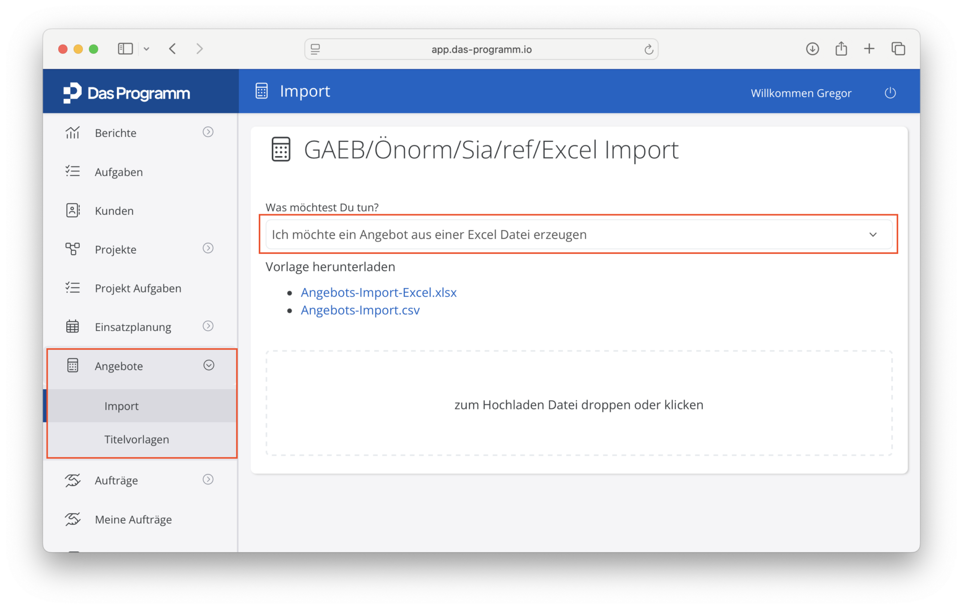
Task: Expand the Berichte submenu arrow
Action: tap(208, 132)
